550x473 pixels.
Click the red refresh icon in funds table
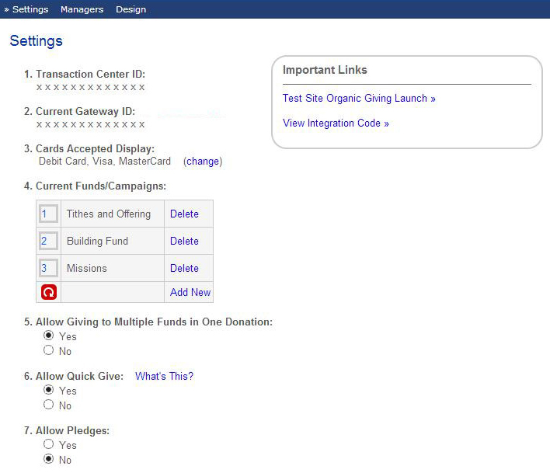tap(49, 292)
